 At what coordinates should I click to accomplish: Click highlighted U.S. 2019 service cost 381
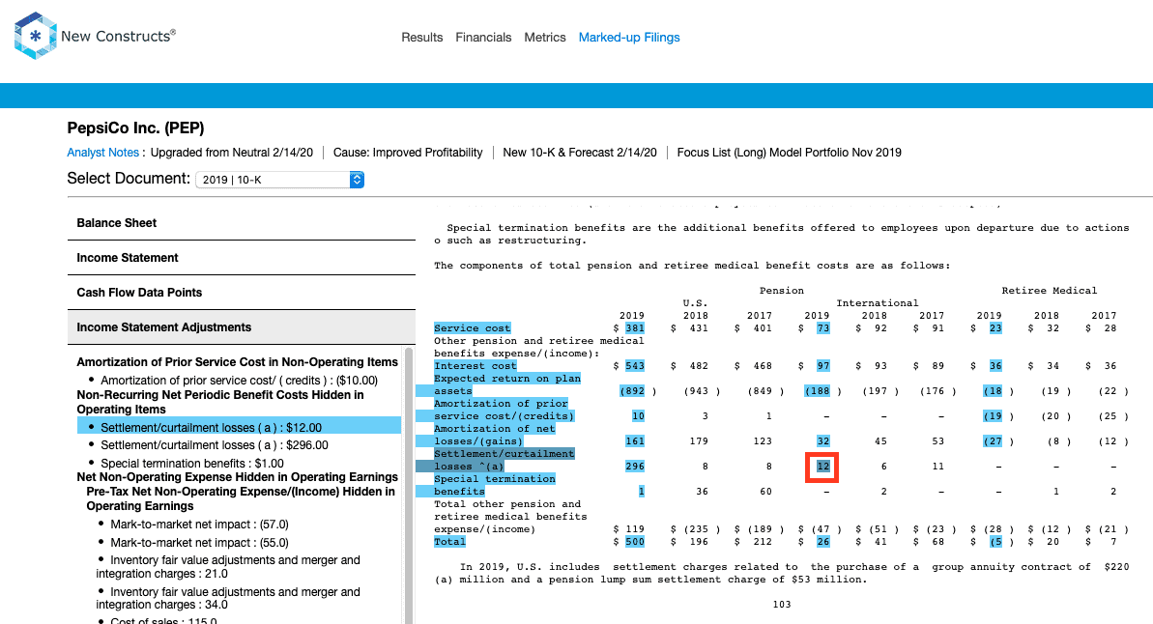pyautogui.click(x=635, y=328)
